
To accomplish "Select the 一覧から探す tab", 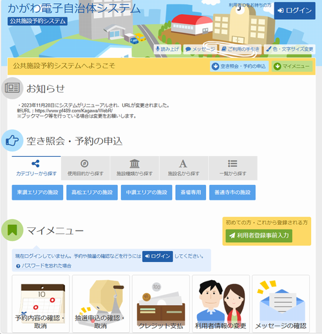I will pyautogui.click(x=232, y=168).
